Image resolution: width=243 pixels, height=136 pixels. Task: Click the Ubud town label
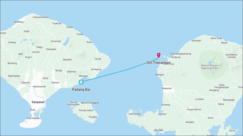point(45,78)
